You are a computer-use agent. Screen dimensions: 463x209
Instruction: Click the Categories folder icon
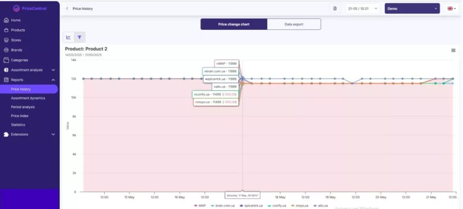click(6, 60)
